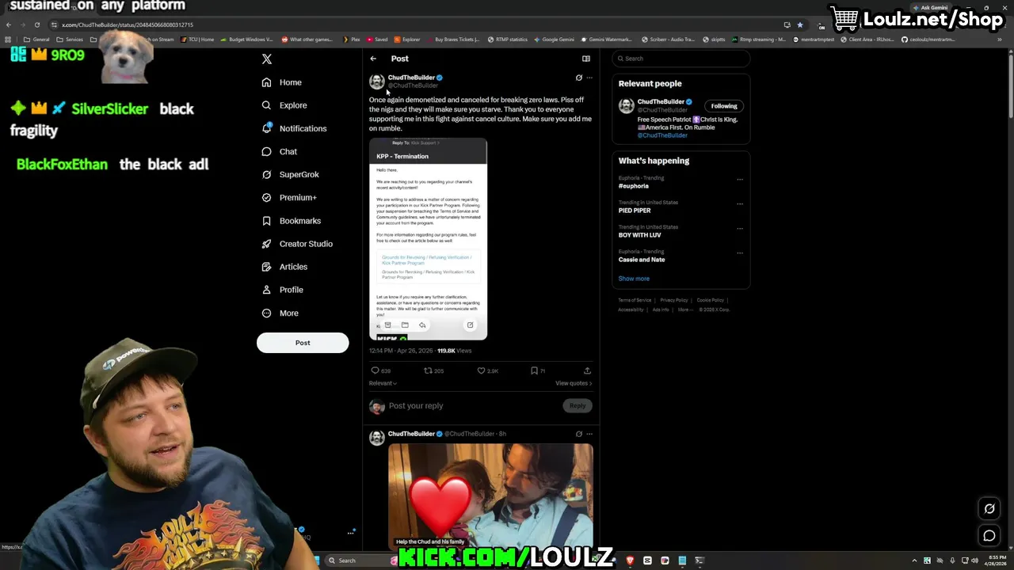This screenshot has height=570, width=1014.
Task: Show hidden system tray icons chevron
Action: pos(914,560)
